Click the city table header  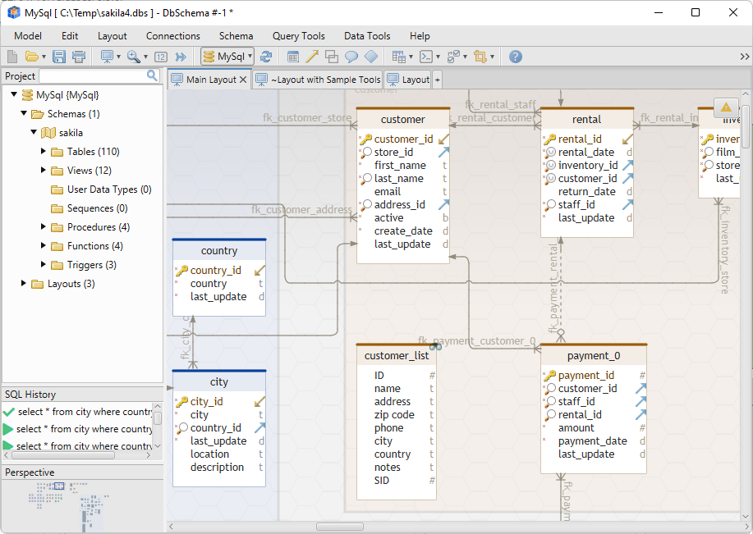(219, 381)
